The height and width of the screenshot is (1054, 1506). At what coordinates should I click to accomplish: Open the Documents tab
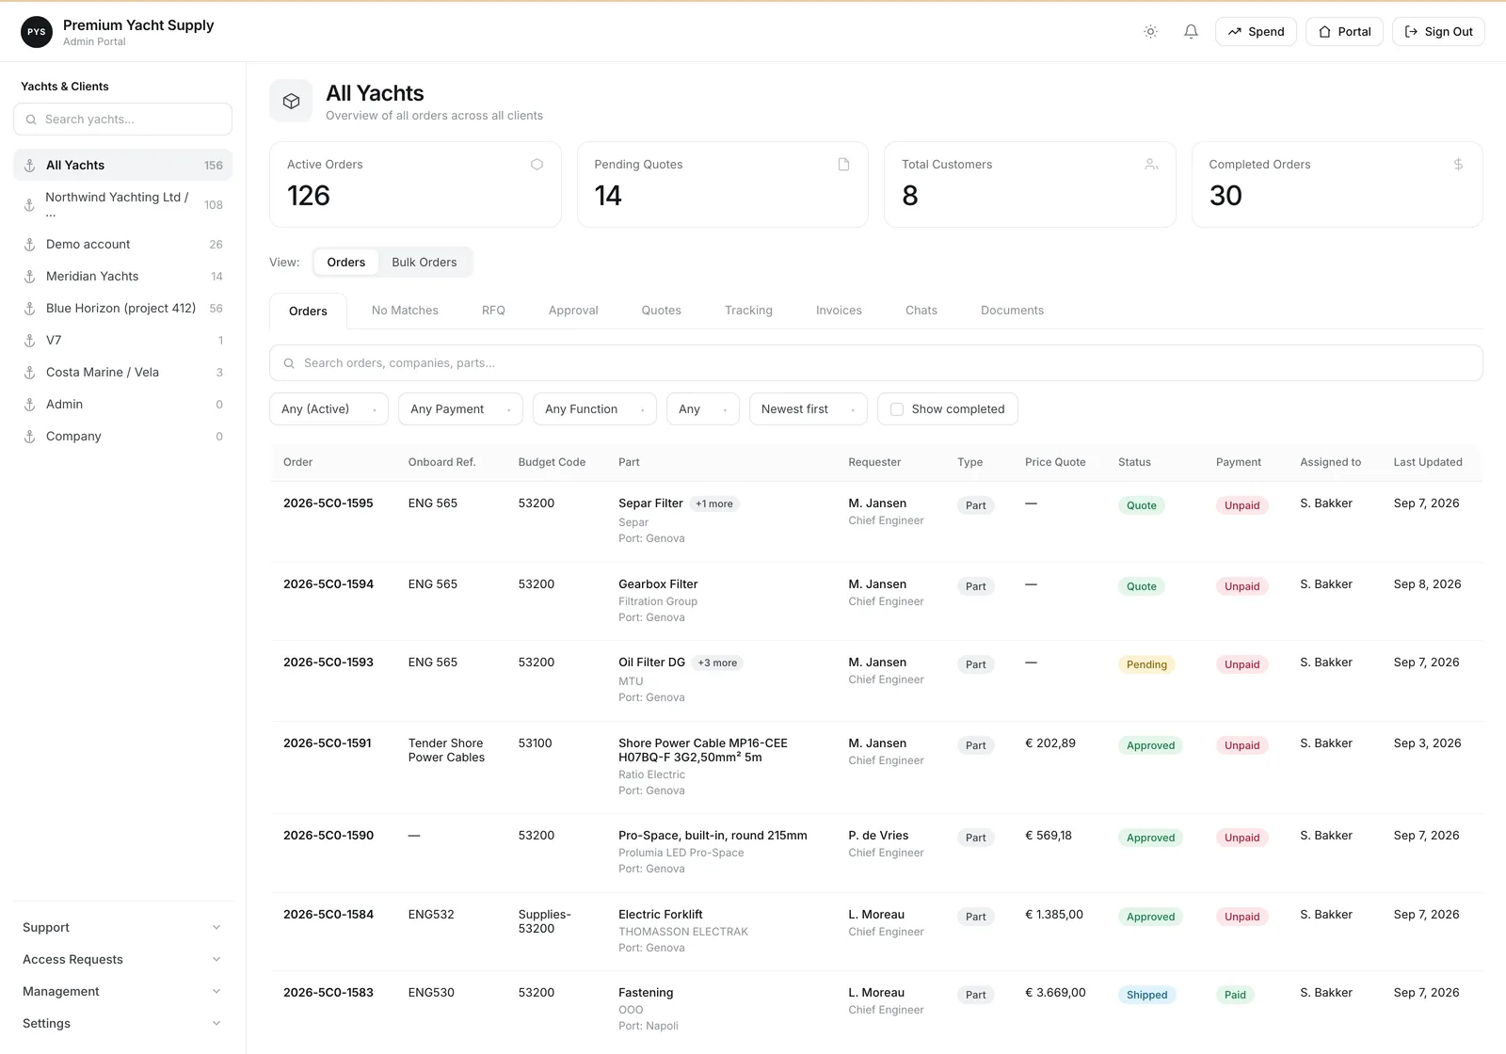1012,311
